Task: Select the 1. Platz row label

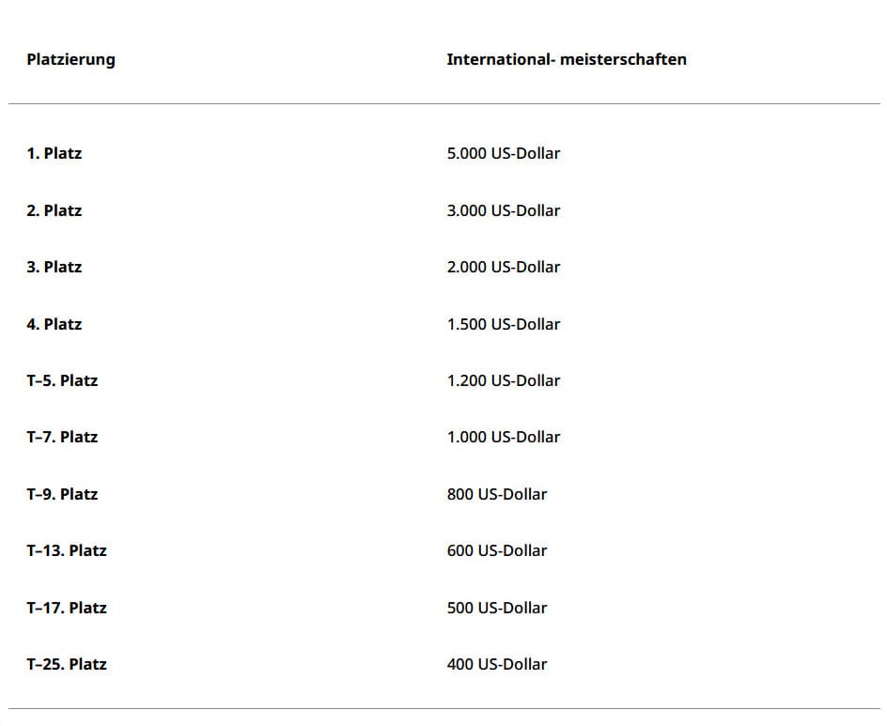Action: pos(54,153)
